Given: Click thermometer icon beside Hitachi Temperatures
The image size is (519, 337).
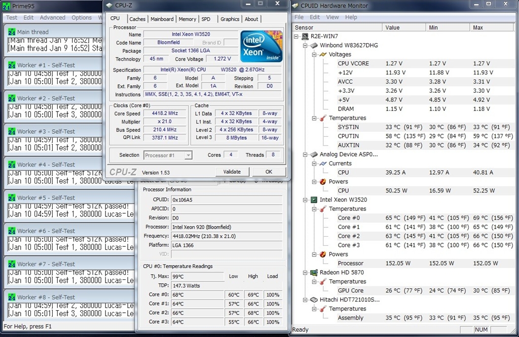Looking at the screenshot, I should coord(323,309).
